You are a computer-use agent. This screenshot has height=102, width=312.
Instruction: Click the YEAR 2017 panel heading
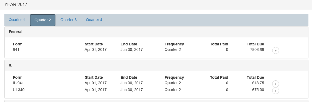click(16, 5)
